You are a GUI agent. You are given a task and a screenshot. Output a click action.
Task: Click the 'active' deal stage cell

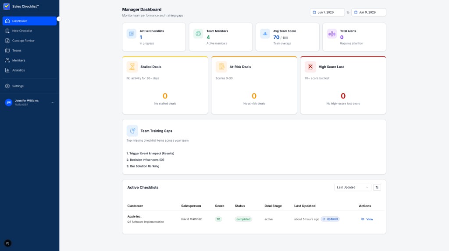tap(269, 220)
